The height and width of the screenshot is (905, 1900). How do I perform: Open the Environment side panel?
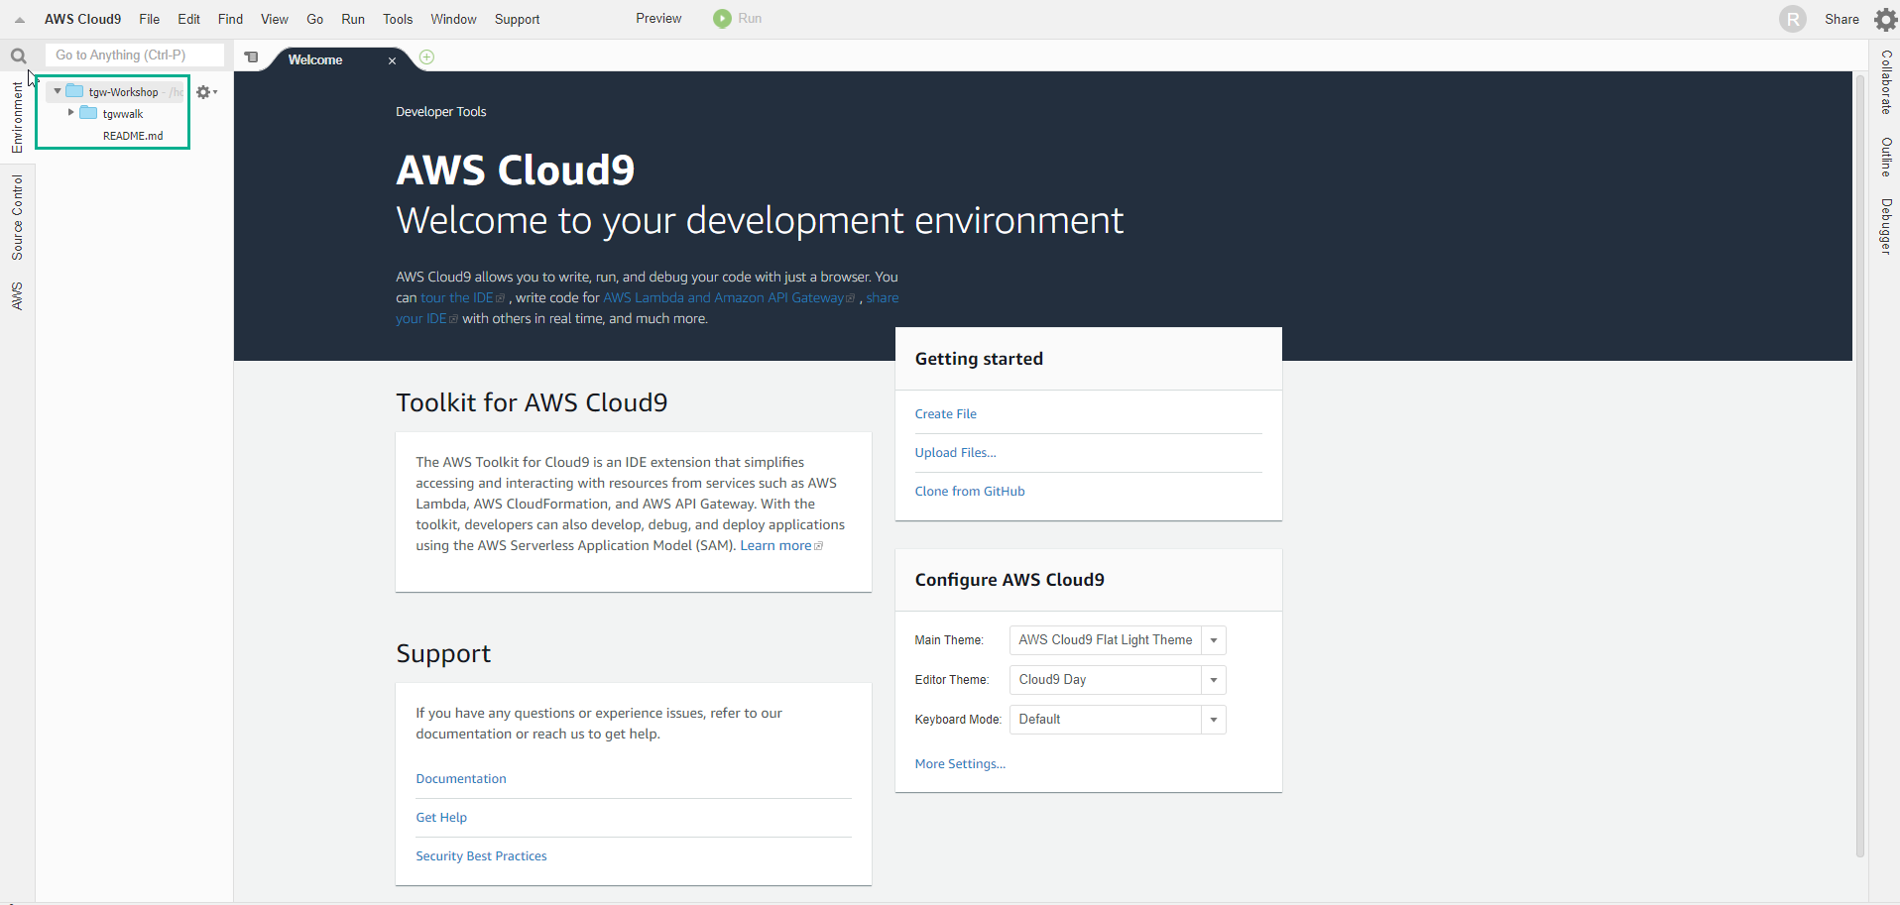(18, 116)
